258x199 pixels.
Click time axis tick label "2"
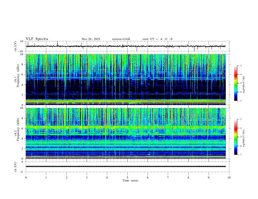coord(66,178)
